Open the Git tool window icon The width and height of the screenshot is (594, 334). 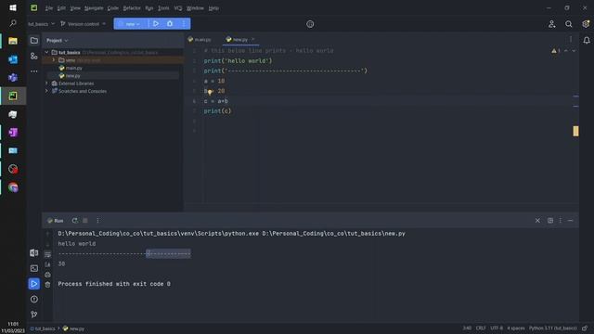[x=34, y=315]
